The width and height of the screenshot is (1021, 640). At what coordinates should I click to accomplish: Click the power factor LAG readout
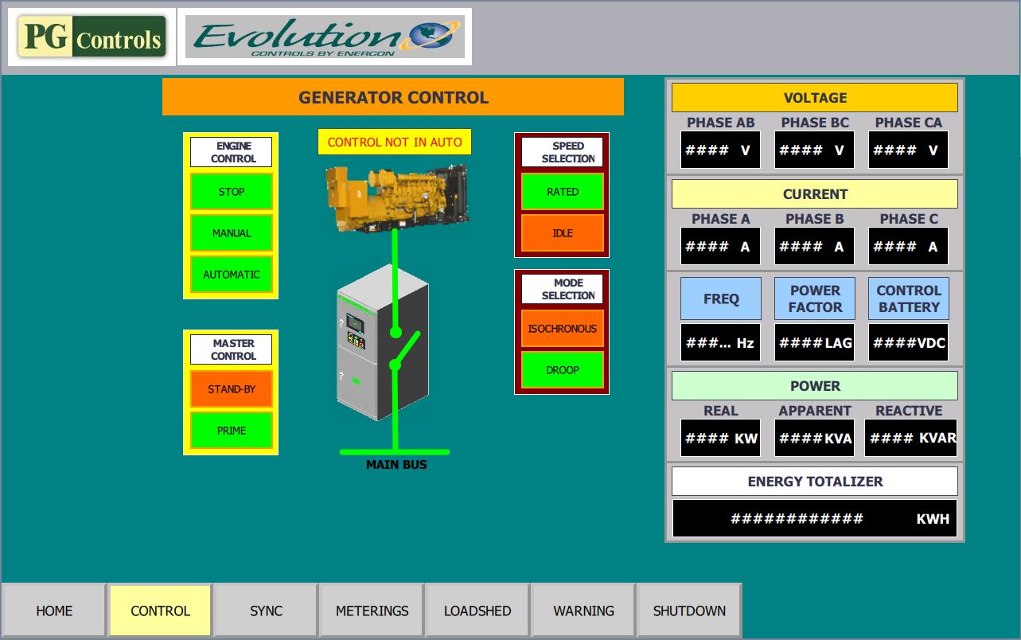(815, 342)
